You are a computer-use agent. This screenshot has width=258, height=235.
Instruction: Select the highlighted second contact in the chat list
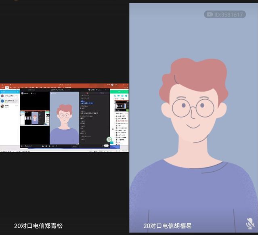tap(9, 101)
